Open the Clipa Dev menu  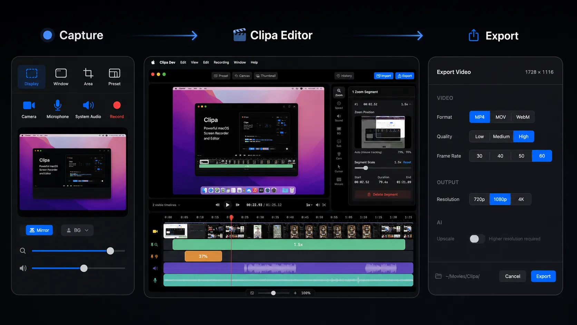(167, 63)
